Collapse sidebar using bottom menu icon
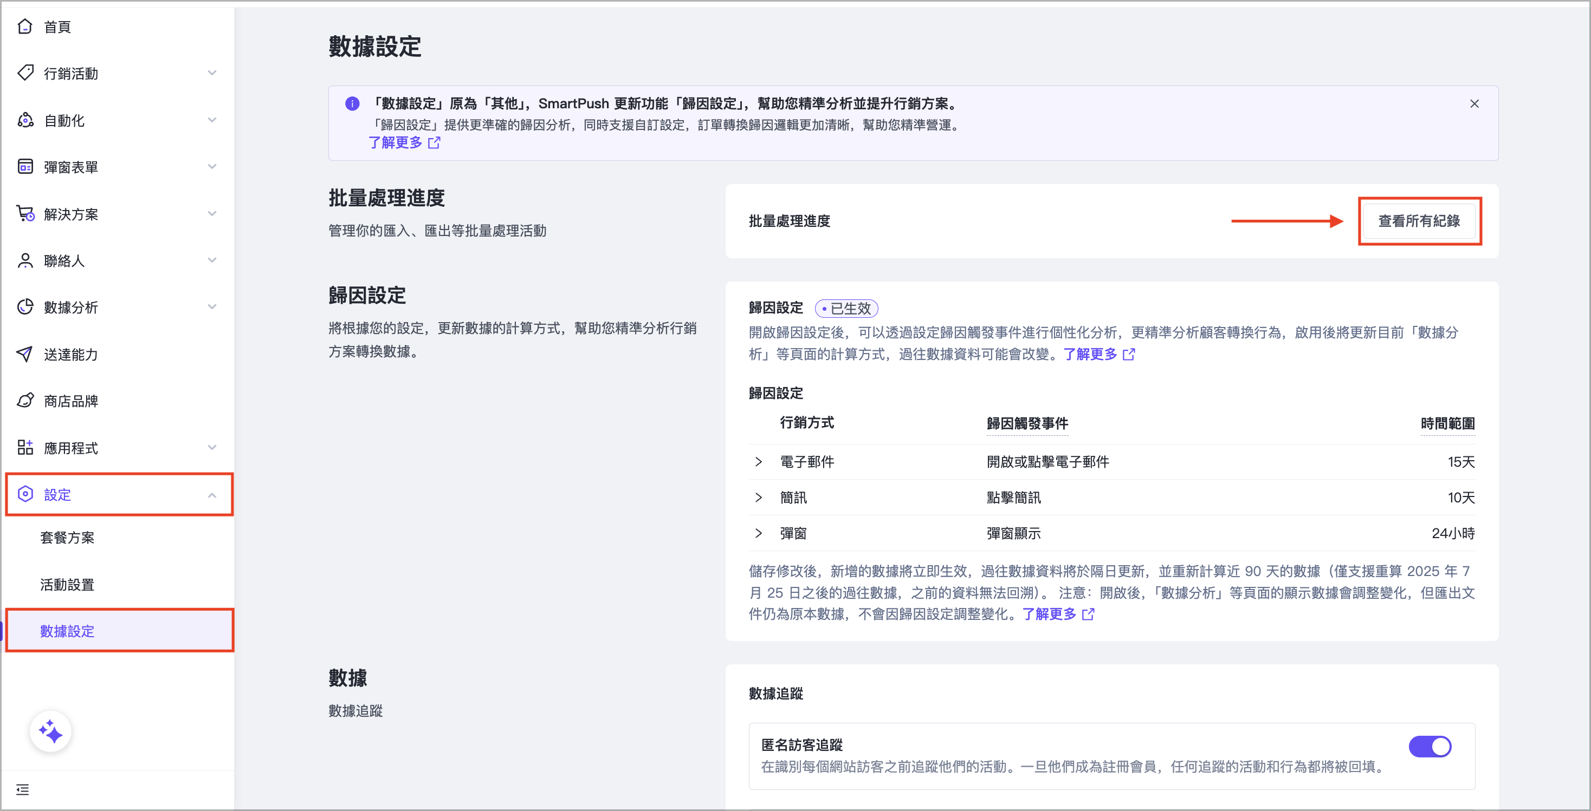This screenshot has width=1591, height=811. point(23,789)
